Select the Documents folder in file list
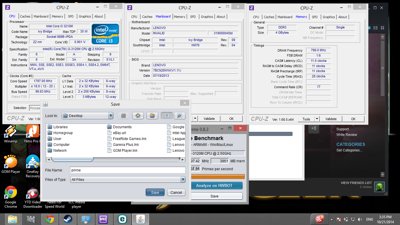The image size is (400, 225). (x=119, y=127)
